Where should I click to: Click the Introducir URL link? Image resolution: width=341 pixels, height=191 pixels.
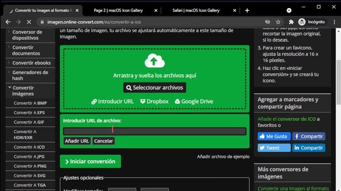[112, 101]
